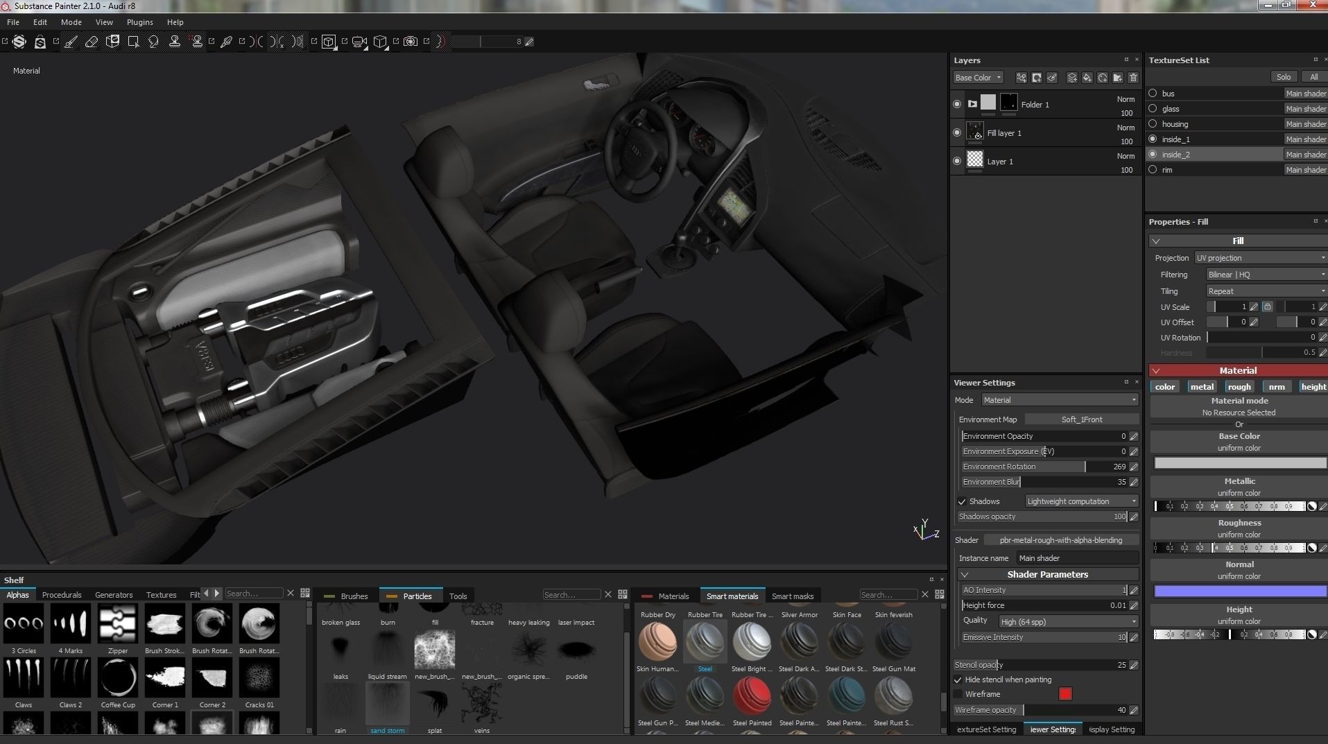This screenshot has width=1328, height=744.
Task: Open the Tiling Repeat dropdown
Action: [1266, 291]
